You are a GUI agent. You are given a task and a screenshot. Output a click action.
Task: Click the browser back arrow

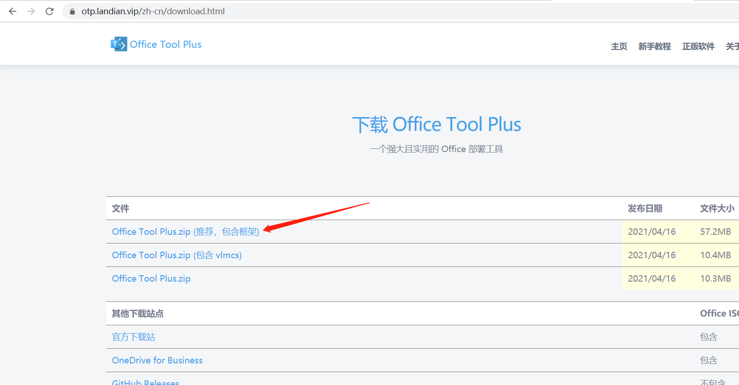point(12,11)
